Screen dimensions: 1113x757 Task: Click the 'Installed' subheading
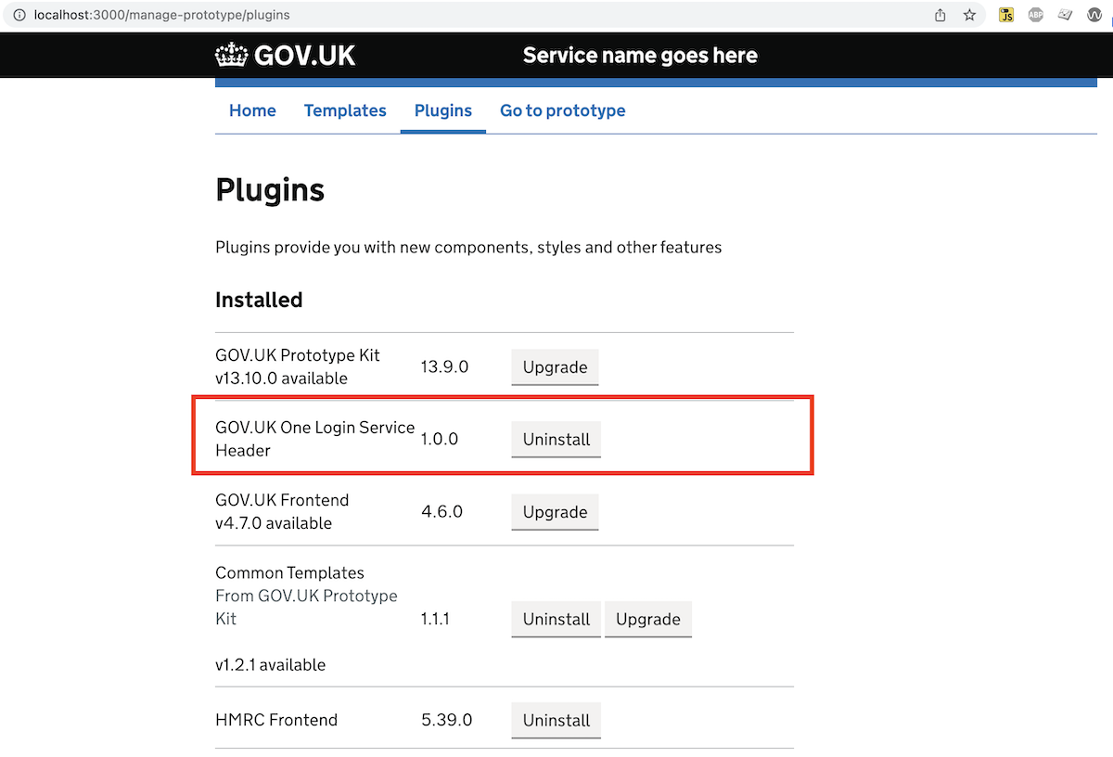click(x=259, y=300)
